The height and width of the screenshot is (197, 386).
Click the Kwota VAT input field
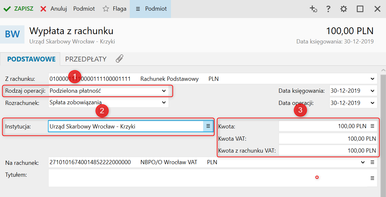(x=327, y=138)
